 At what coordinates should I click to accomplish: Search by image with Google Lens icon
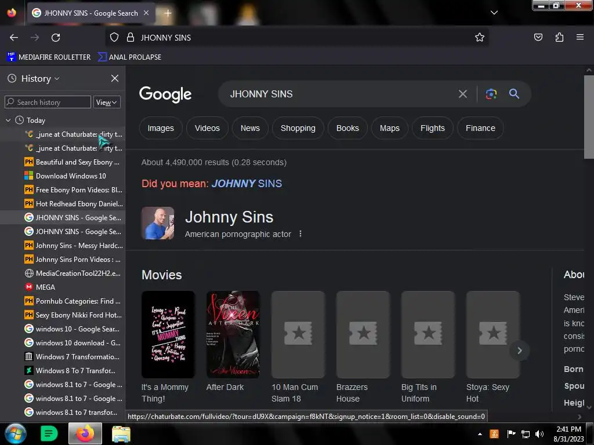[491, 94]
